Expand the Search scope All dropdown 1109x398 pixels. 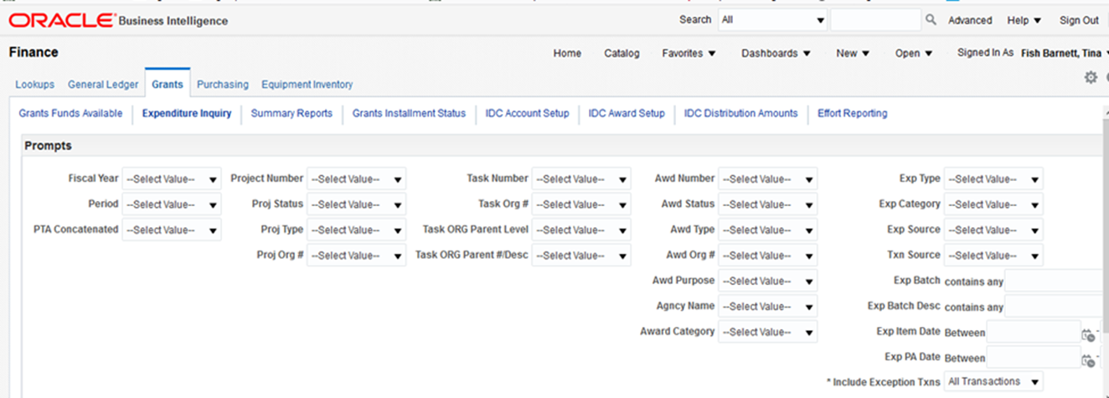click(x=772, y=20)
